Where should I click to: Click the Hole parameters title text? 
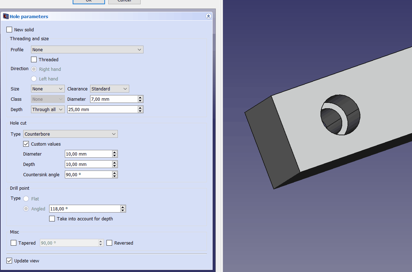click(x=29, y=17)
